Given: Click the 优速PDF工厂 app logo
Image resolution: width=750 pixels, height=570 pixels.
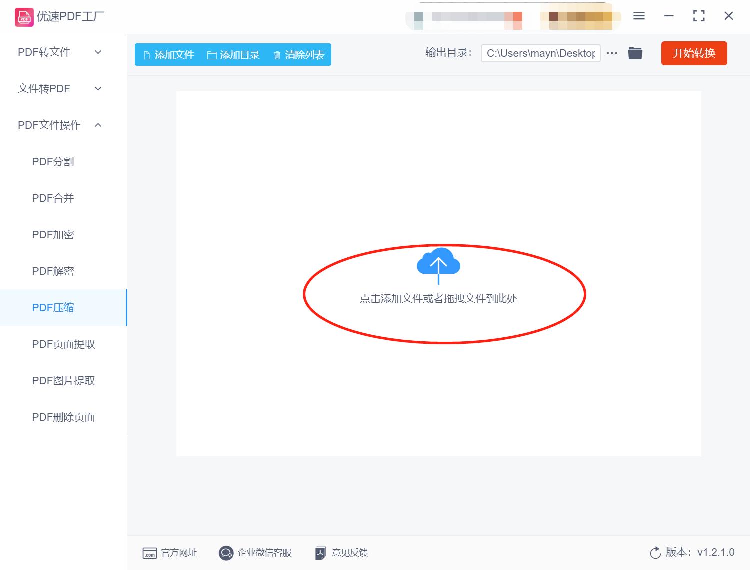Looking at the screenshot, I should 23,16.
